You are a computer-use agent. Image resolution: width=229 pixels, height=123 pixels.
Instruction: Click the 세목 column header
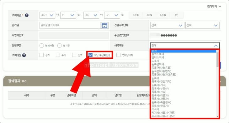click(x=26, y=96)
